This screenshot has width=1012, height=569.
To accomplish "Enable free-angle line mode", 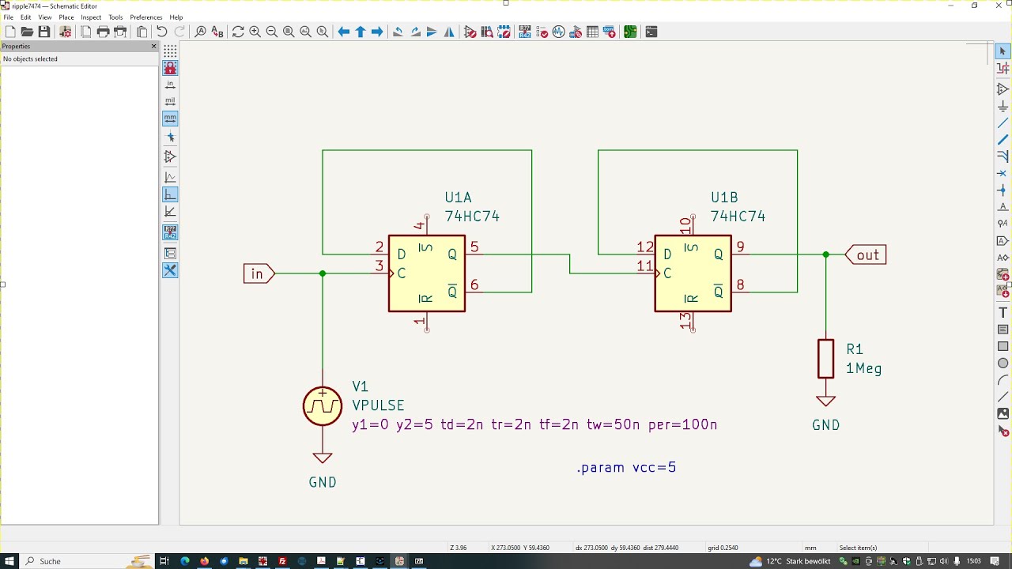I will point(170,177).
